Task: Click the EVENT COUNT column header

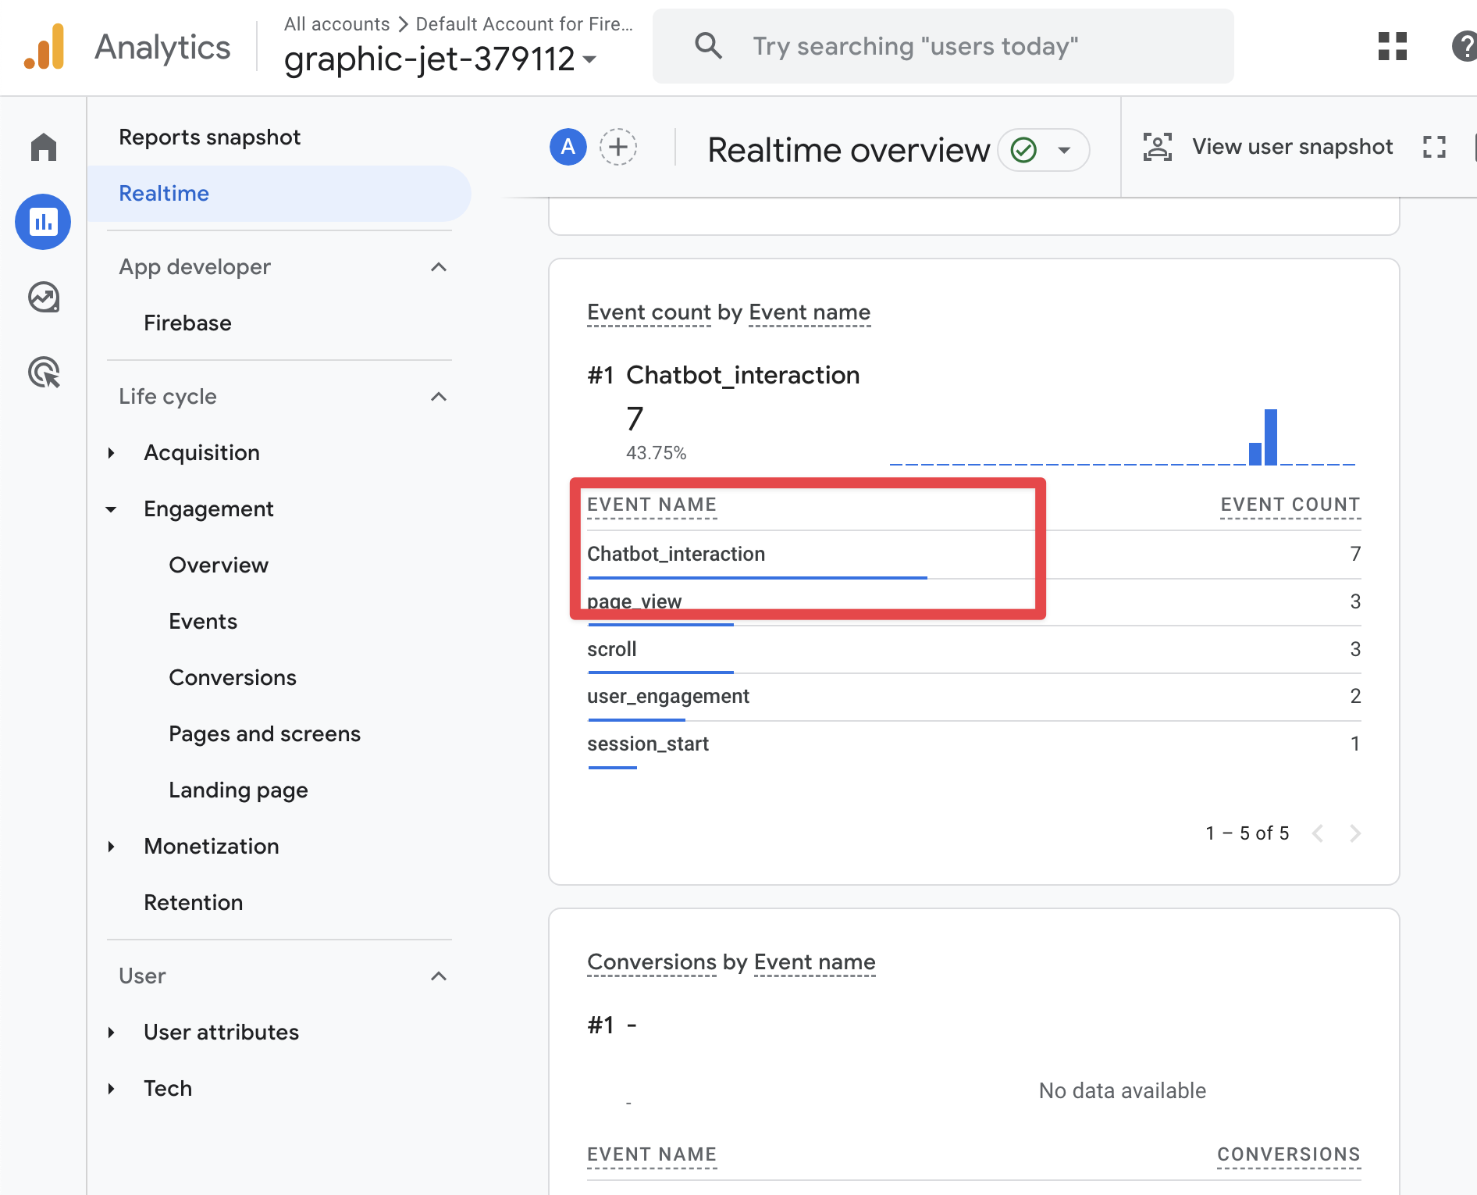Action: coord(1290,505)
